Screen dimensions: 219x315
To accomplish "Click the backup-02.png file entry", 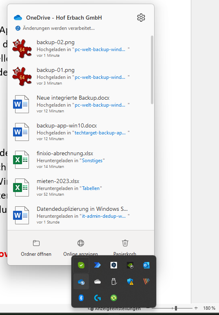I will point(80,49).
